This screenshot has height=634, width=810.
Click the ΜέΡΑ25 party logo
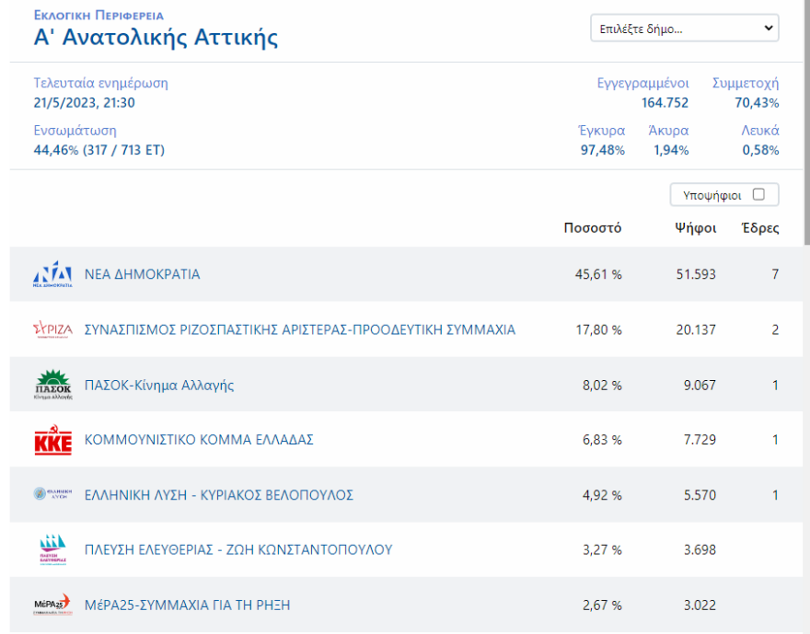tap(52, 605)
